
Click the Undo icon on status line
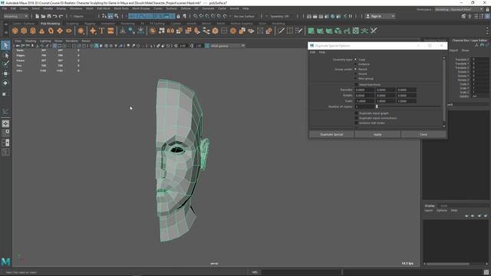point(55,16)
